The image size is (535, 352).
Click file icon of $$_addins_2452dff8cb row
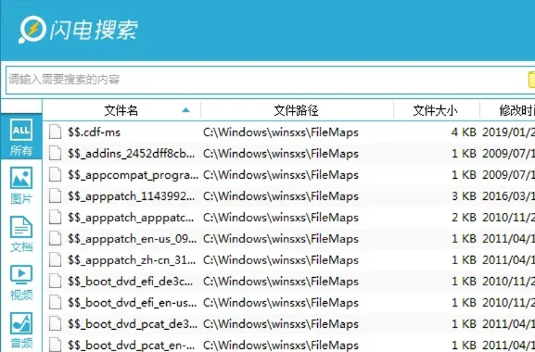click(55, 154)
